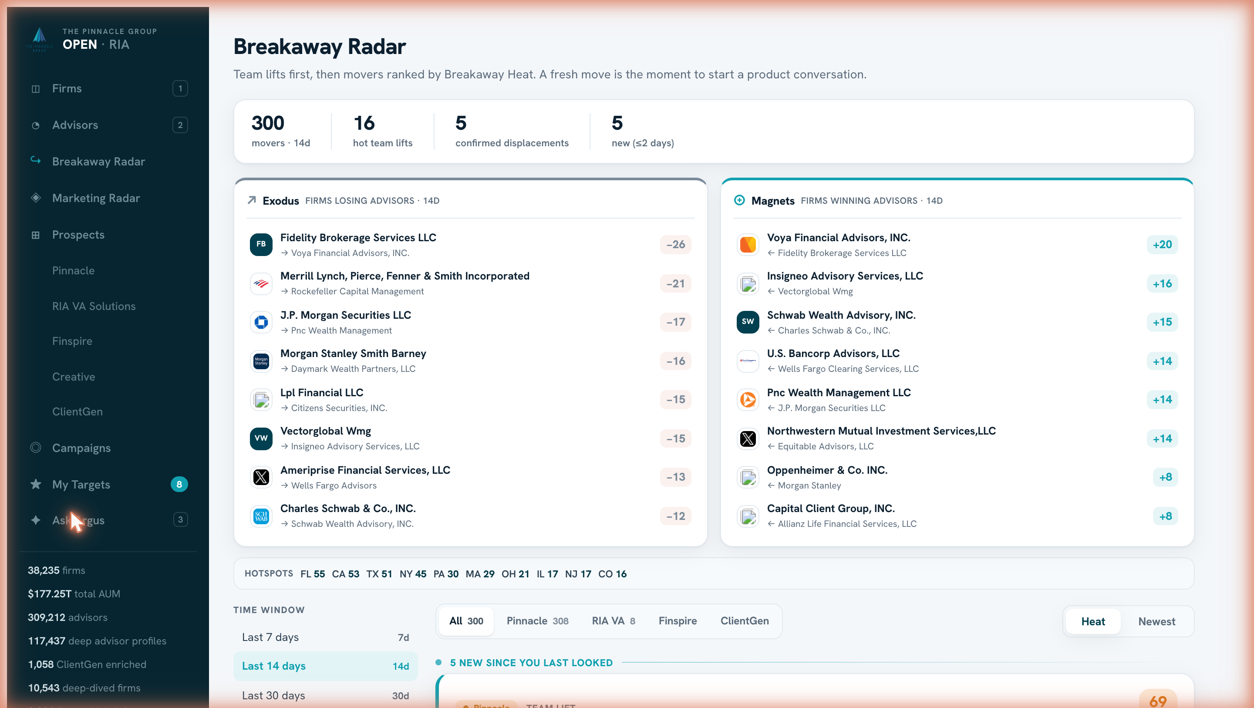Click the Marketing Radar diamond icon
The height and width of the screenshot is (708, 1254).
[36, 198]
